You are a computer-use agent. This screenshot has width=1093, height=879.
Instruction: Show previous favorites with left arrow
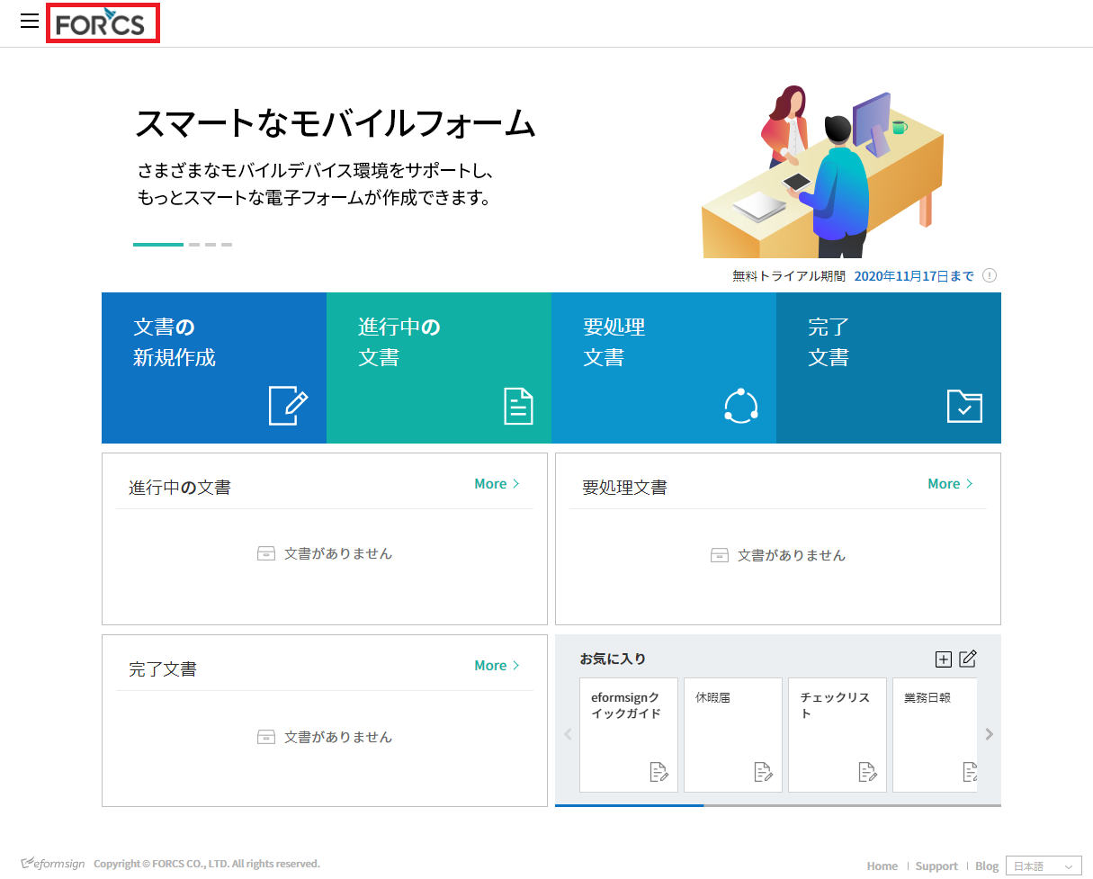coord(568,734)
